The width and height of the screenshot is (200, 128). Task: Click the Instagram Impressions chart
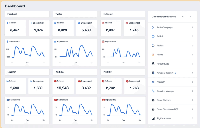point(123,52)
